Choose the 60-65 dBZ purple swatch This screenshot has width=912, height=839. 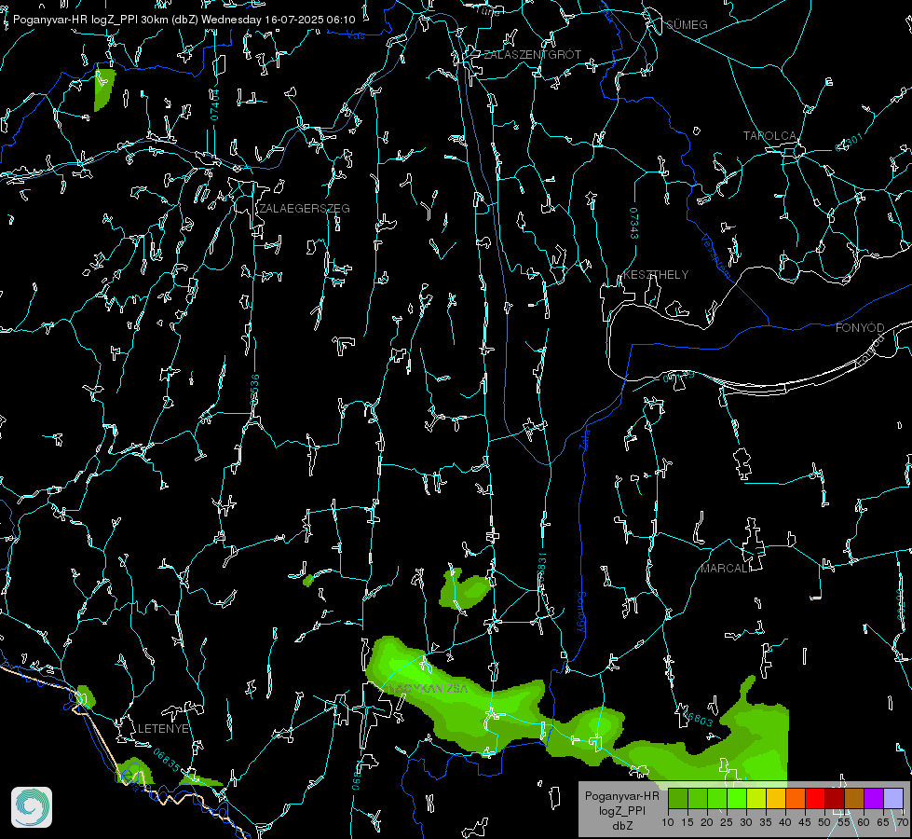coord(874,798)
